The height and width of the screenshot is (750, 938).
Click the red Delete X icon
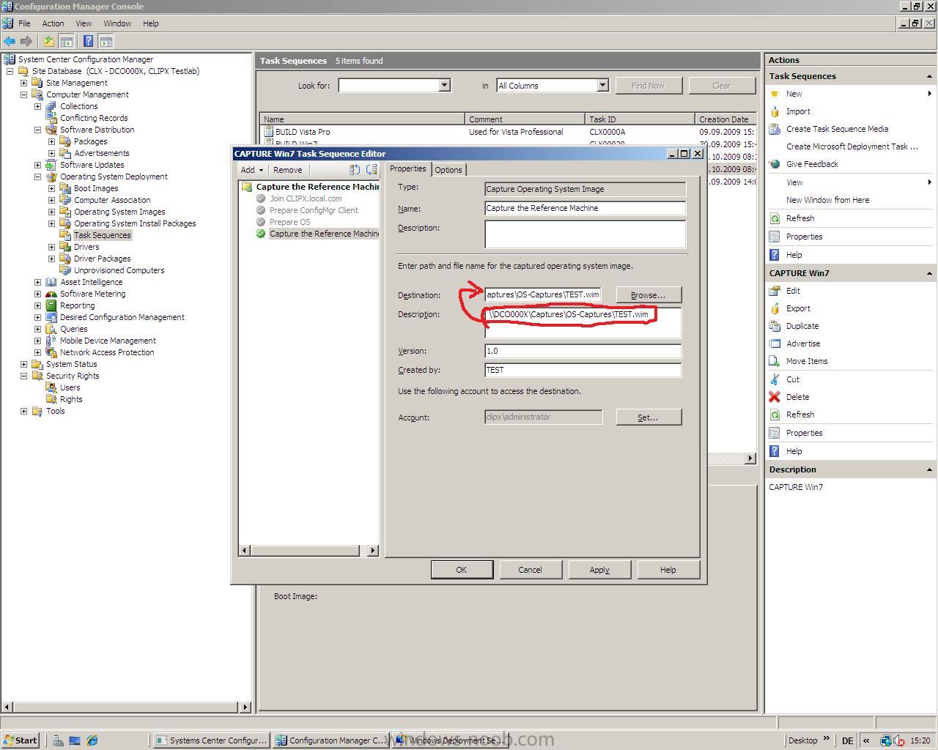775,397
